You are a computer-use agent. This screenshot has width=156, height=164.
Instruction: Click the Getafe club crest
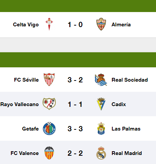click(49, 128)
